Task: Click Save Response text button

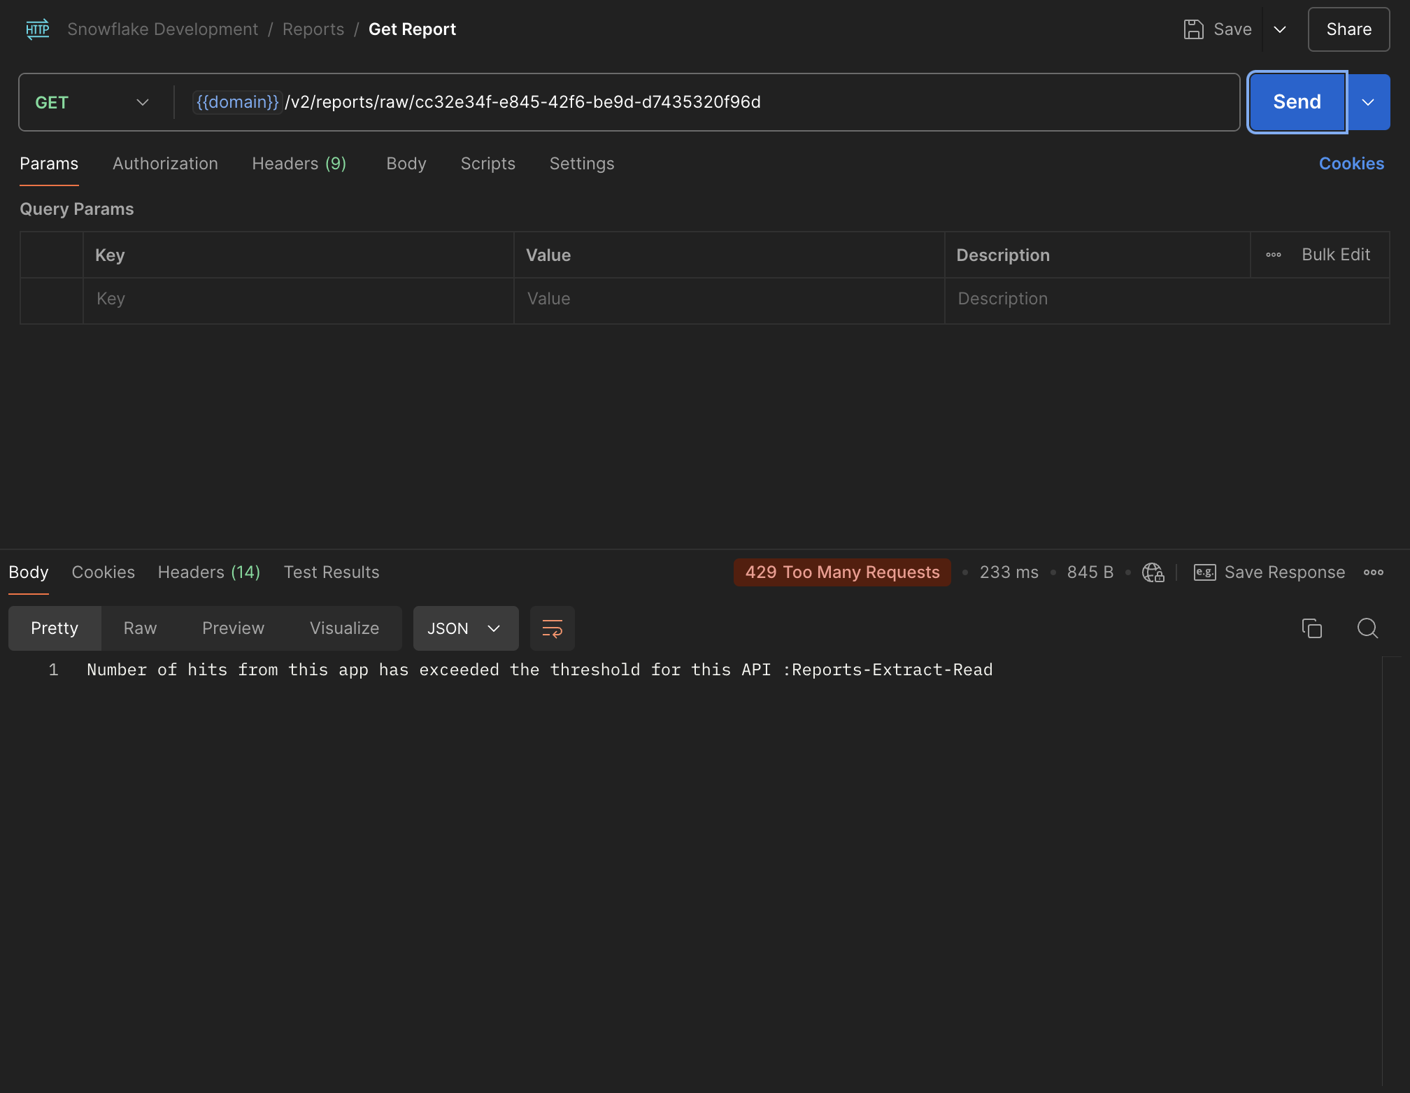Action: pos(1285,572)
